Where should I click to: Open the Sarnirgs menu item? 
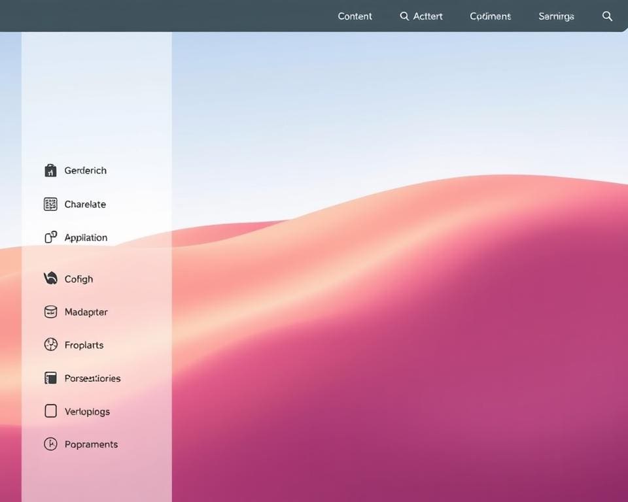pyautogui.click(x=556, y=16)
